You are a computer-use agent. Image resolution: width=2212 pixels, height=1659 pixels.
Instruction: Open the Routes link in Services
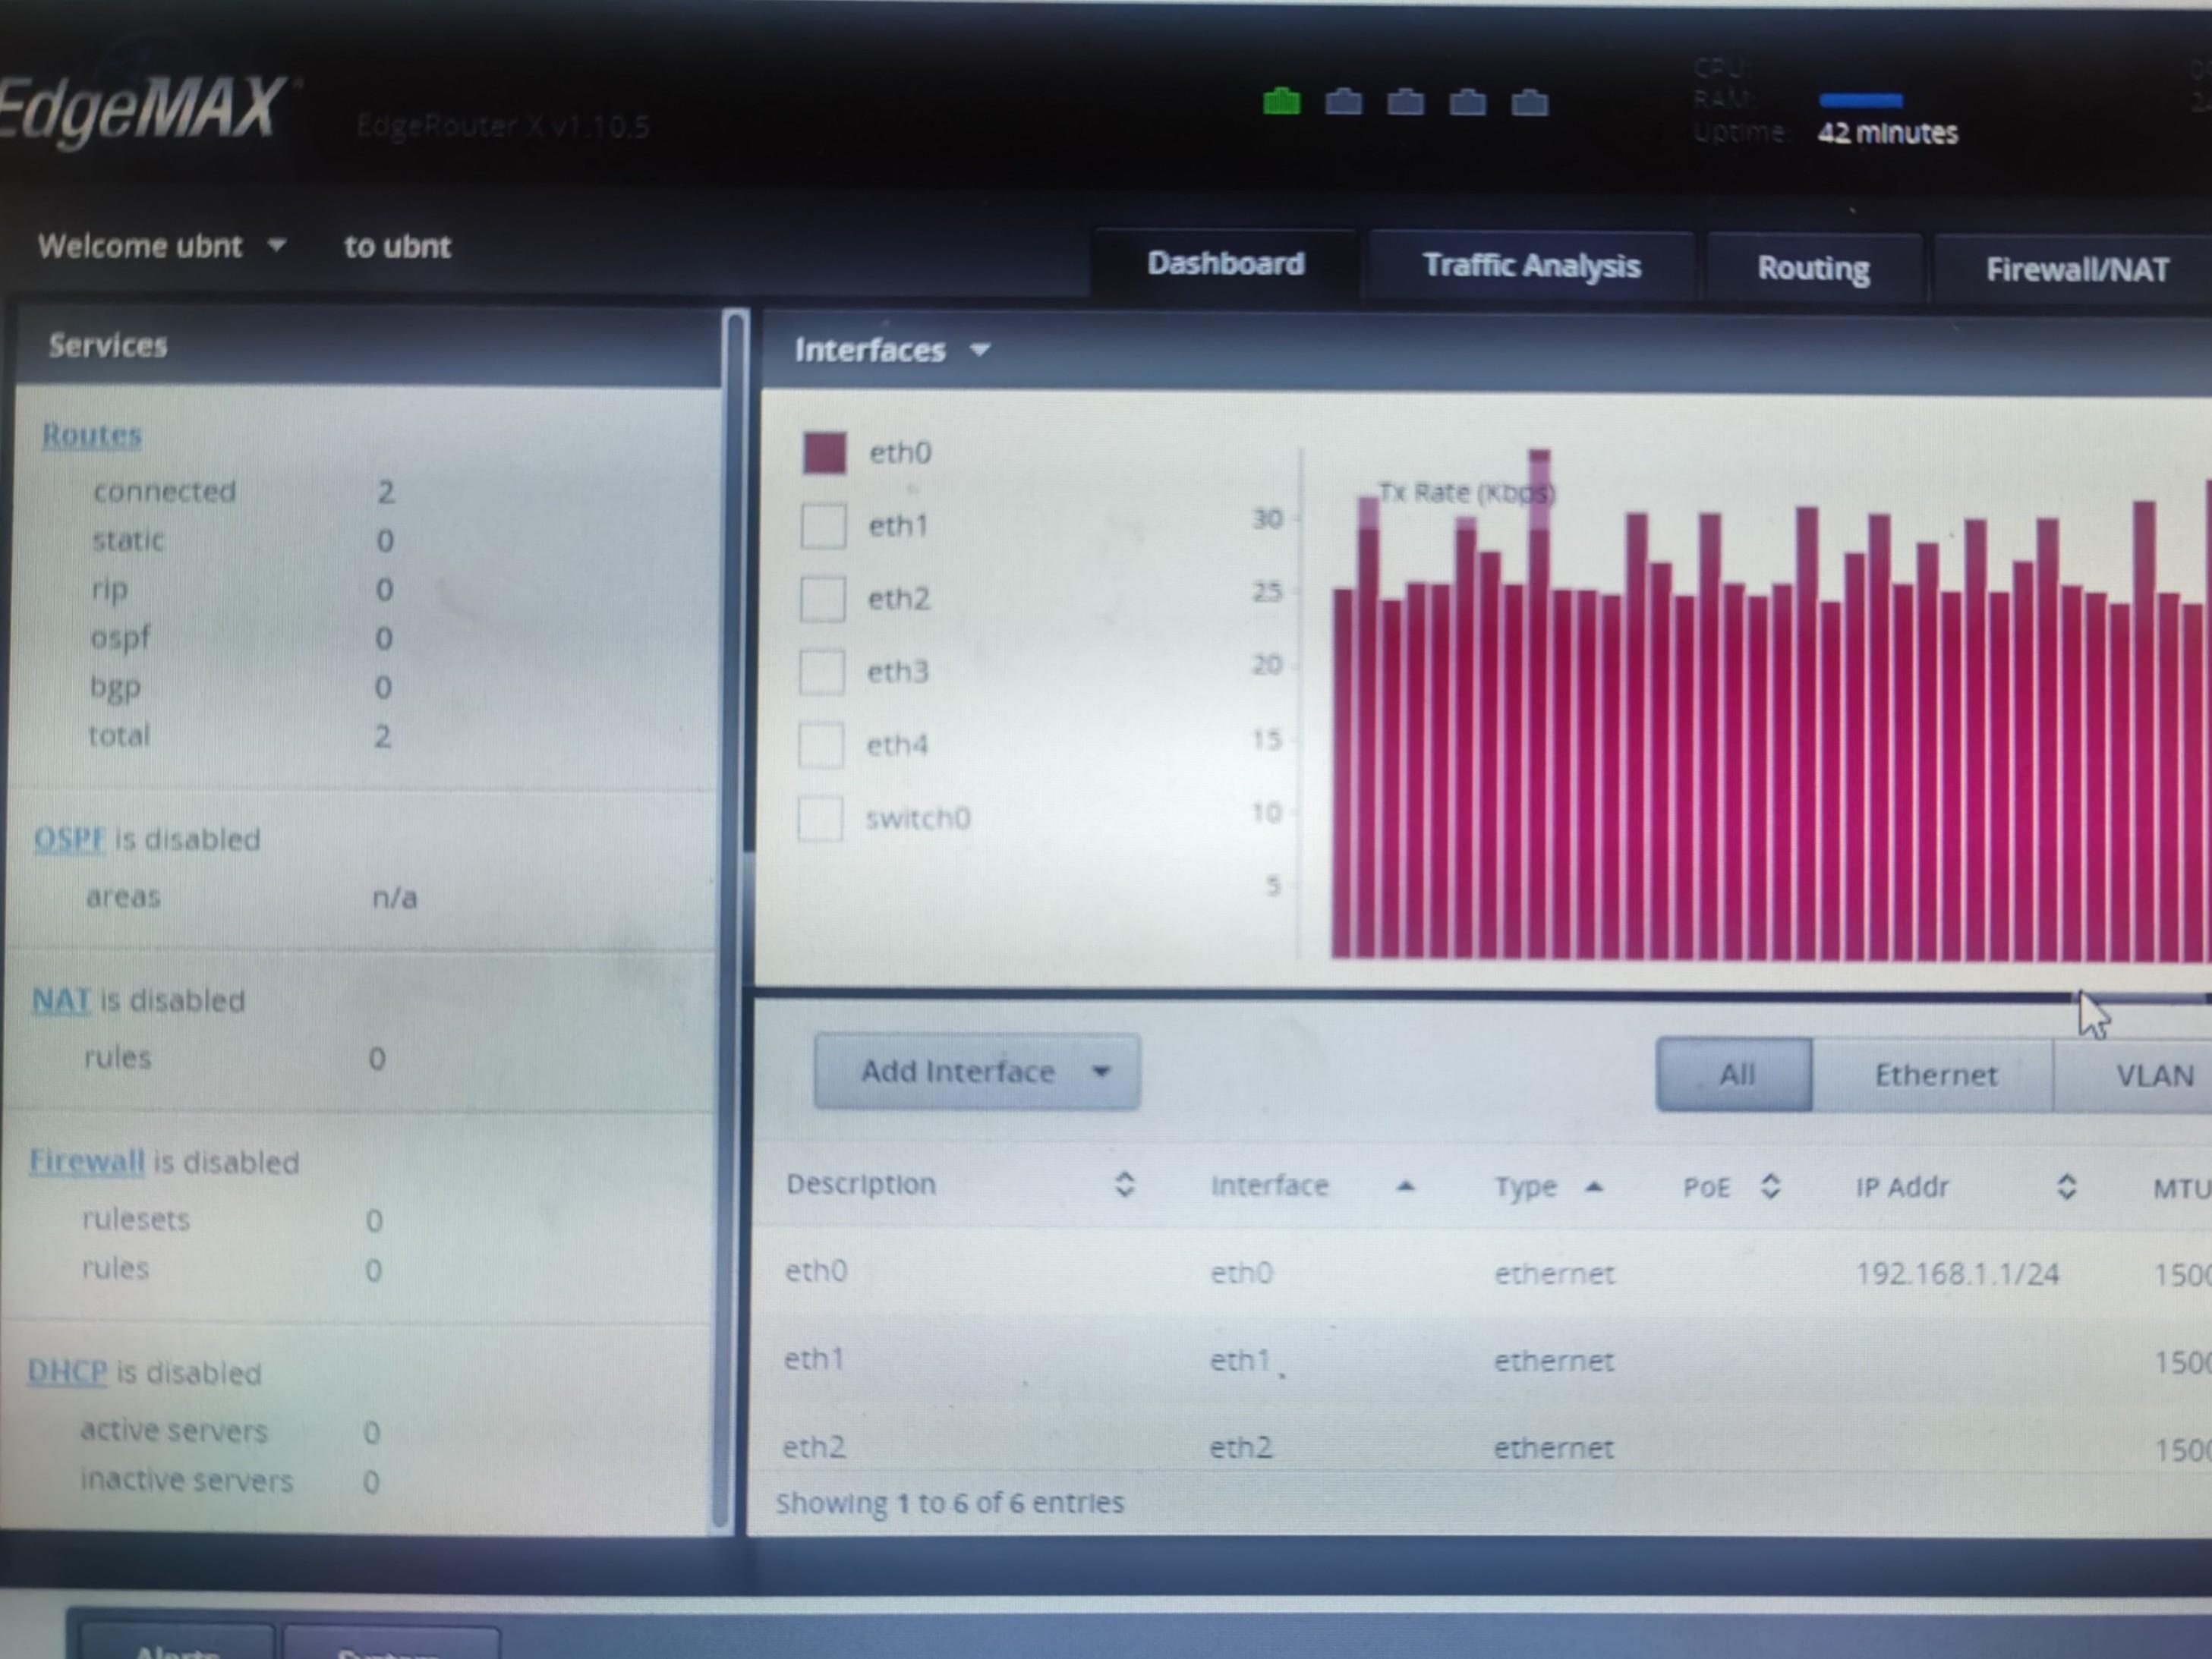pyautogui.click(x=90, y=434)
